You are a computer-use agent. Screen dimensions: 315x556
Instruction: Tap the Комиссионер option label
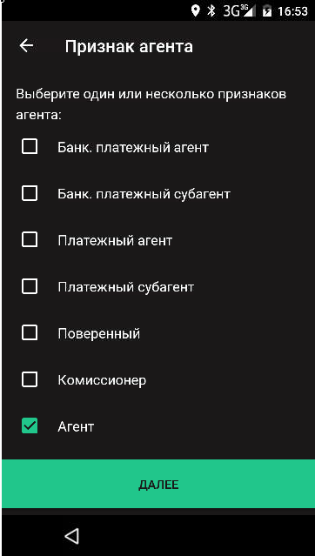[102, 380]
